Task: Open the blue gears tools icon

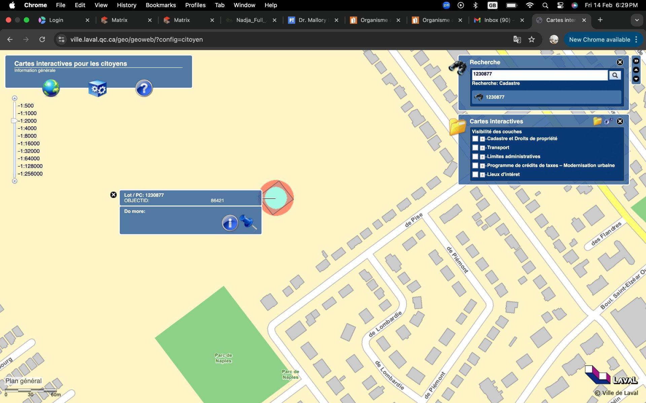Action: [98, 88]
